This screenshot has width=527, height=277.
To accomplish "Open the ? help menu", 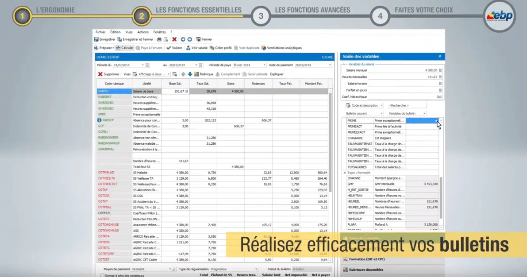I will 171,32.
